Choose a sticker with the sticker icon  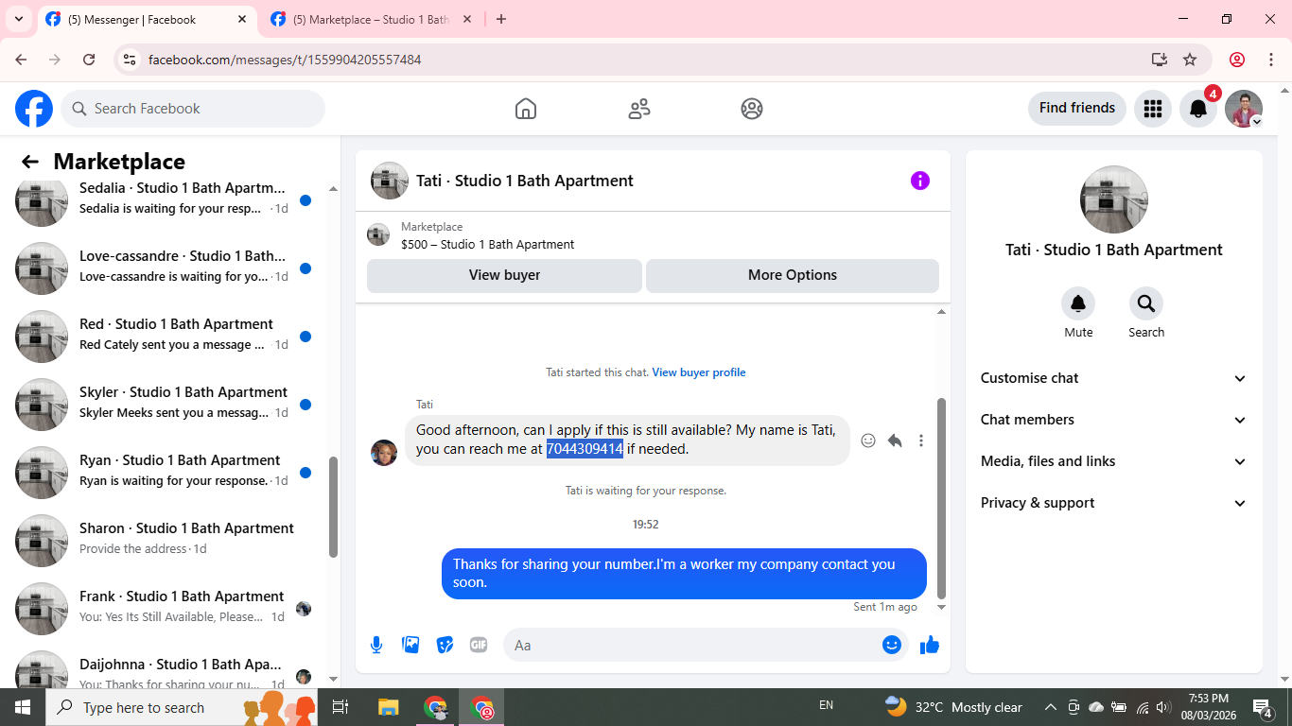click(x=445, y=645)
